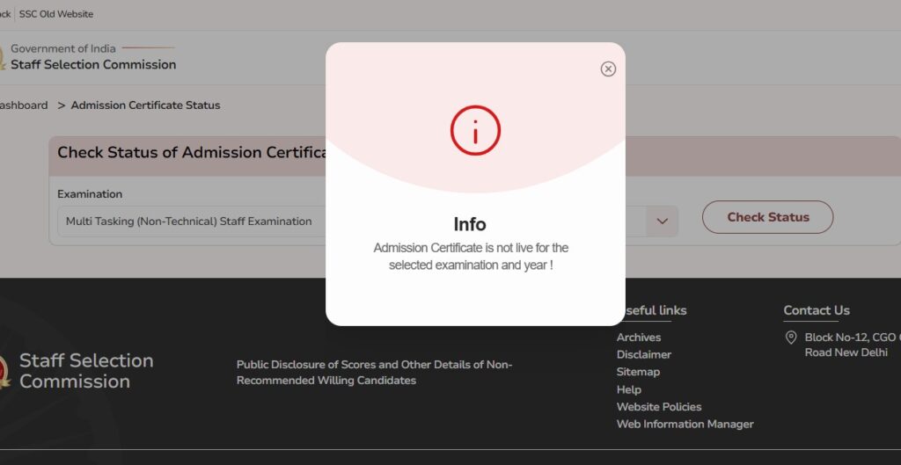The width and height of the screenshot is (901, 465).
Task: Click the Block No-12 address text
Action: pos(853,345)
